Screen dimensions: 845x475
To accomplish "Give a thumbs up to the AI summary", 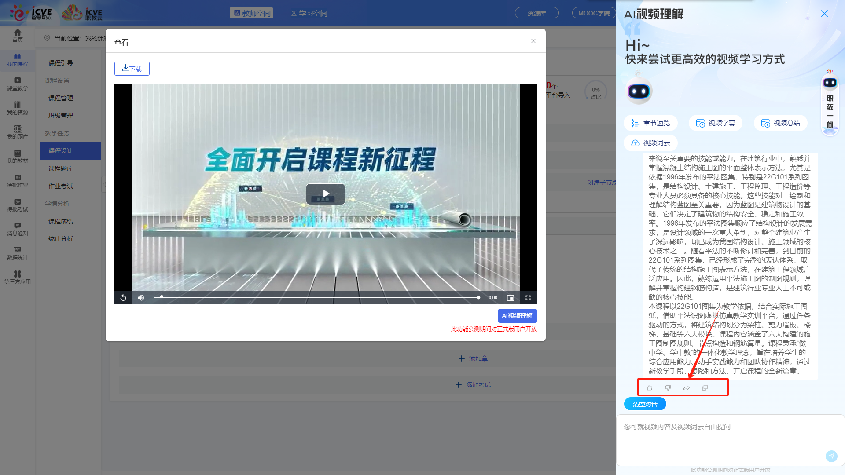I will [x=649, y=387].
